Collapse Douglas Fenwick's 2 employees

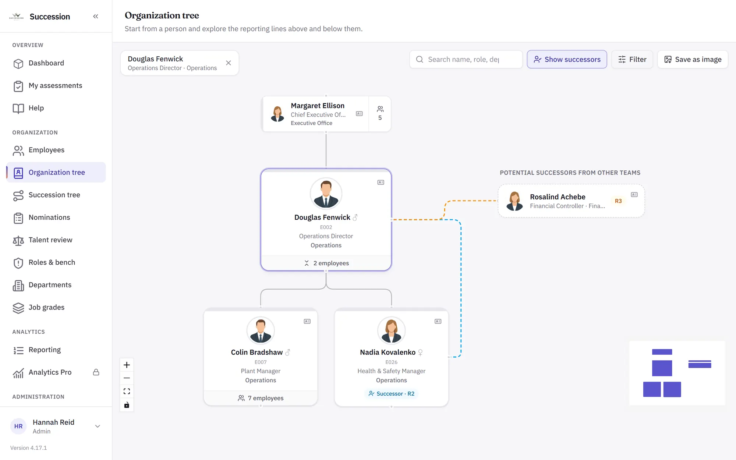(326, 263)
